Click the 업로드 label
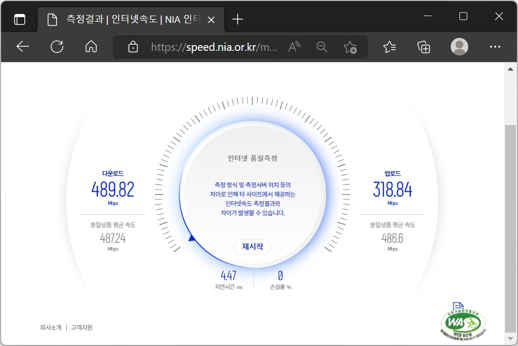518x346 pixels. pyautogui.click(x=393, y=173)
